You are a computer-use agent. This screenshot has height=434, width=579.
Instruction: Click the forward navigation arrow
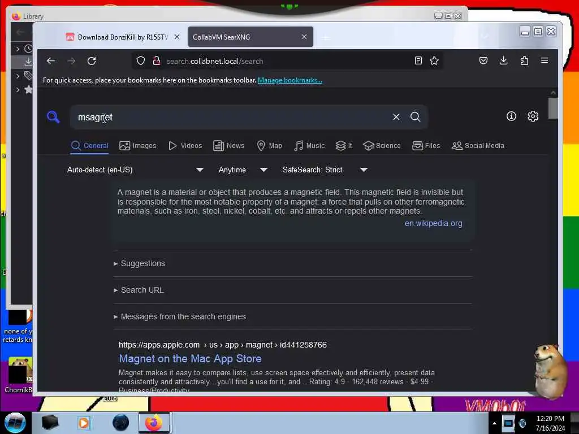point(71,61)
